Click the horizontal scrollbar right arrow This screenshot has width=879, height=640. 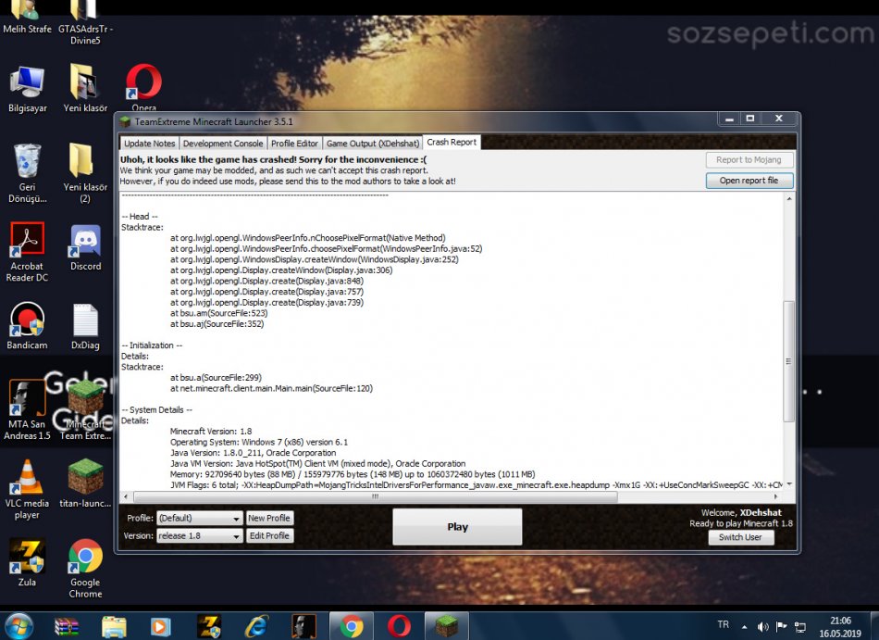click(x=776, y=496)
